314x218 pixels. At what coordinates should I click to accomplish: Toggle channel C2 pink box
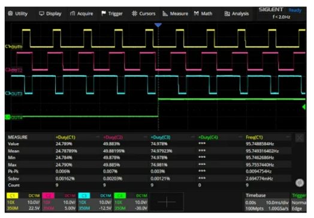coord(48,196)
